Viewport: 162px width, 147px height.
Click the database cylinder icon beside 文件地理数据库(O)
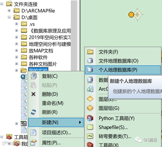[90, 61]
